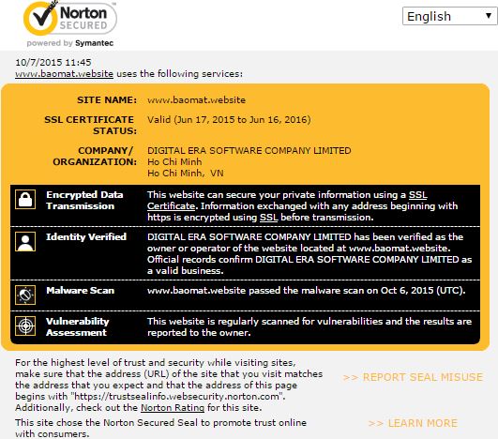This screenshot has width=498, height=439.
Task: Open the www.baomat.website link above the panel
Action: (x=64, y=74)
